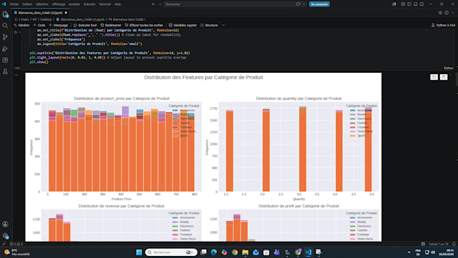Click the Cellule 1 sur 16 status entry

[x=438, y=244]
